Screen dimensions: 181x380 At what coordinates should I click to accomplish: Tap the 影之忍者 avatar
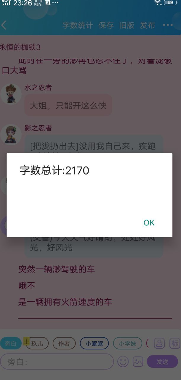coord(11,134)
